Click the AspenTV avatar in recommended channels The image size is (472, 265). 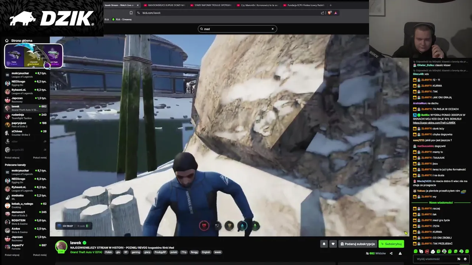tap(7, 247)
